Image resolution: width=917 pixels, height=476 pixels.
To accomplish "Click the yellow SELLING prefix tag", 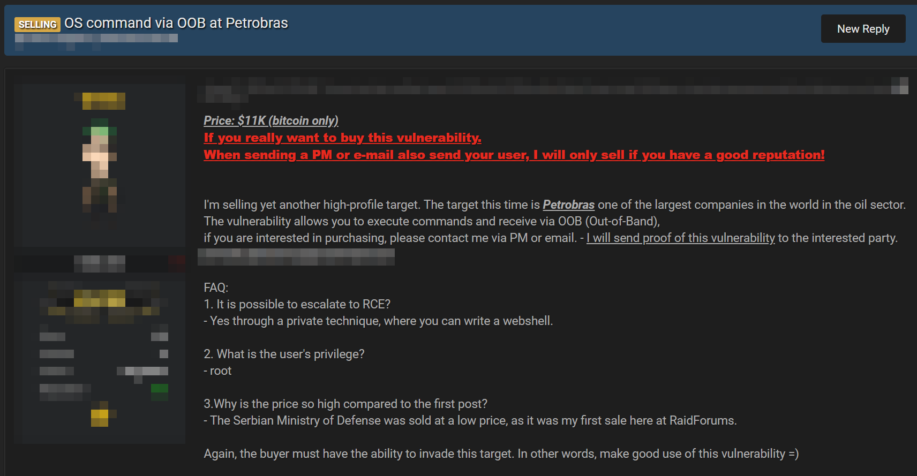I will pyautogui.click(x=37, y=24).
